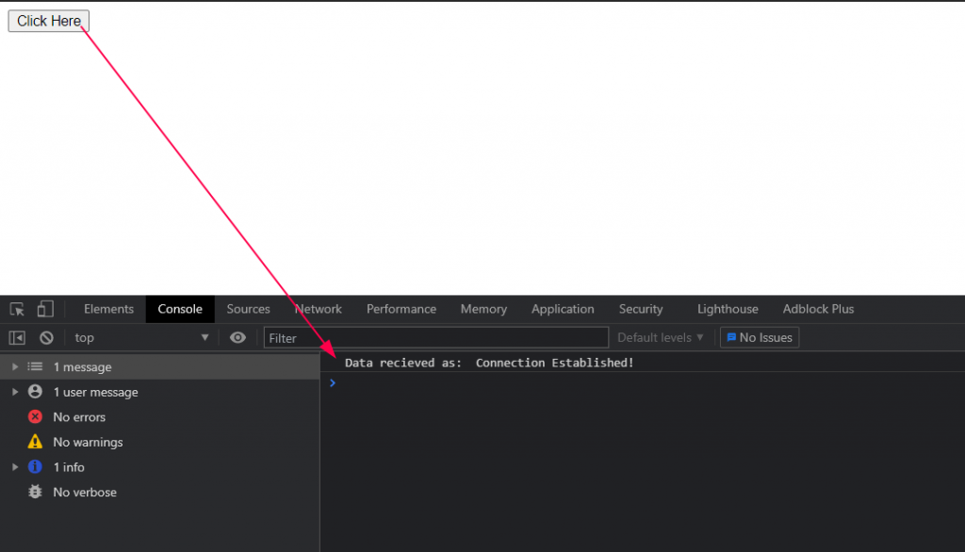Hide the console sidebar panel icon
Viewport: 965px width, 552px height.
pos(15,337)
